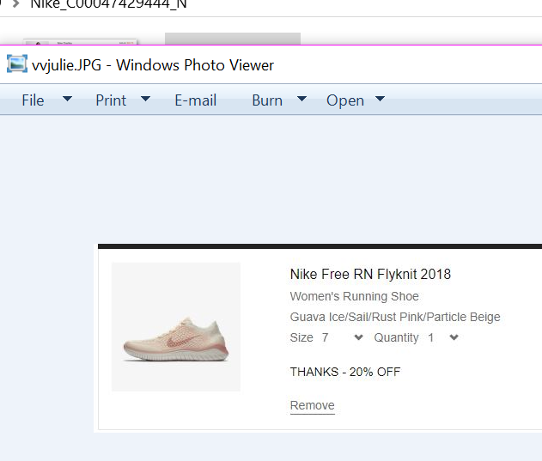
Task: Open the Quantity 1 dropdown chevron
Action: [x=454, y=337]
